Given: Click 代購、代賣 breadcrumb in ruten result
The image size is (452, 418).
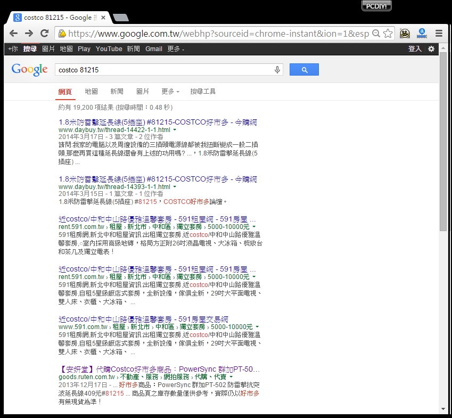Looking at the screenshot, I should click(x=210, y=377).
